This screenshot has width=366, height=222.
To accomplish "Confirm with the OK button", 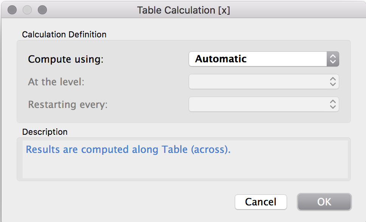I will (324, 202).
